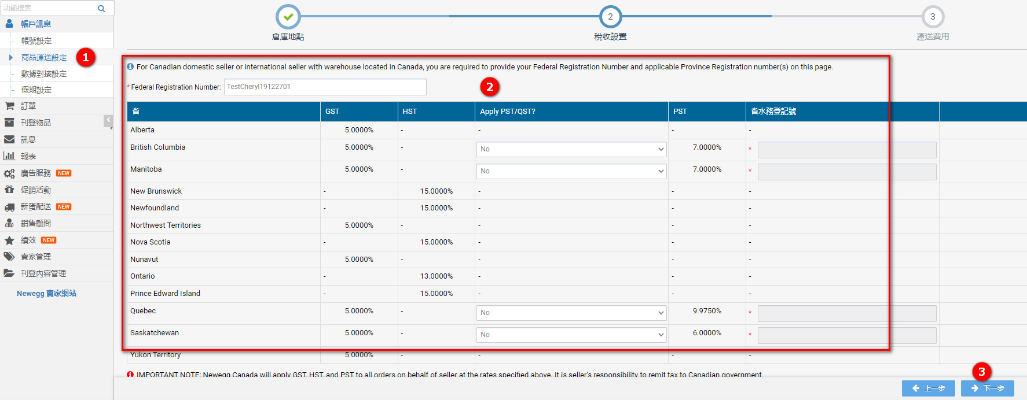Click the Manitoba province name

pyautogui.click(x=146, y=169)
